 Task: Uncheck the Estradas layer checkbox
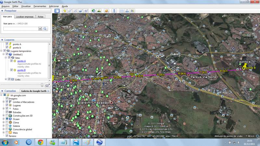coord(7,112)
